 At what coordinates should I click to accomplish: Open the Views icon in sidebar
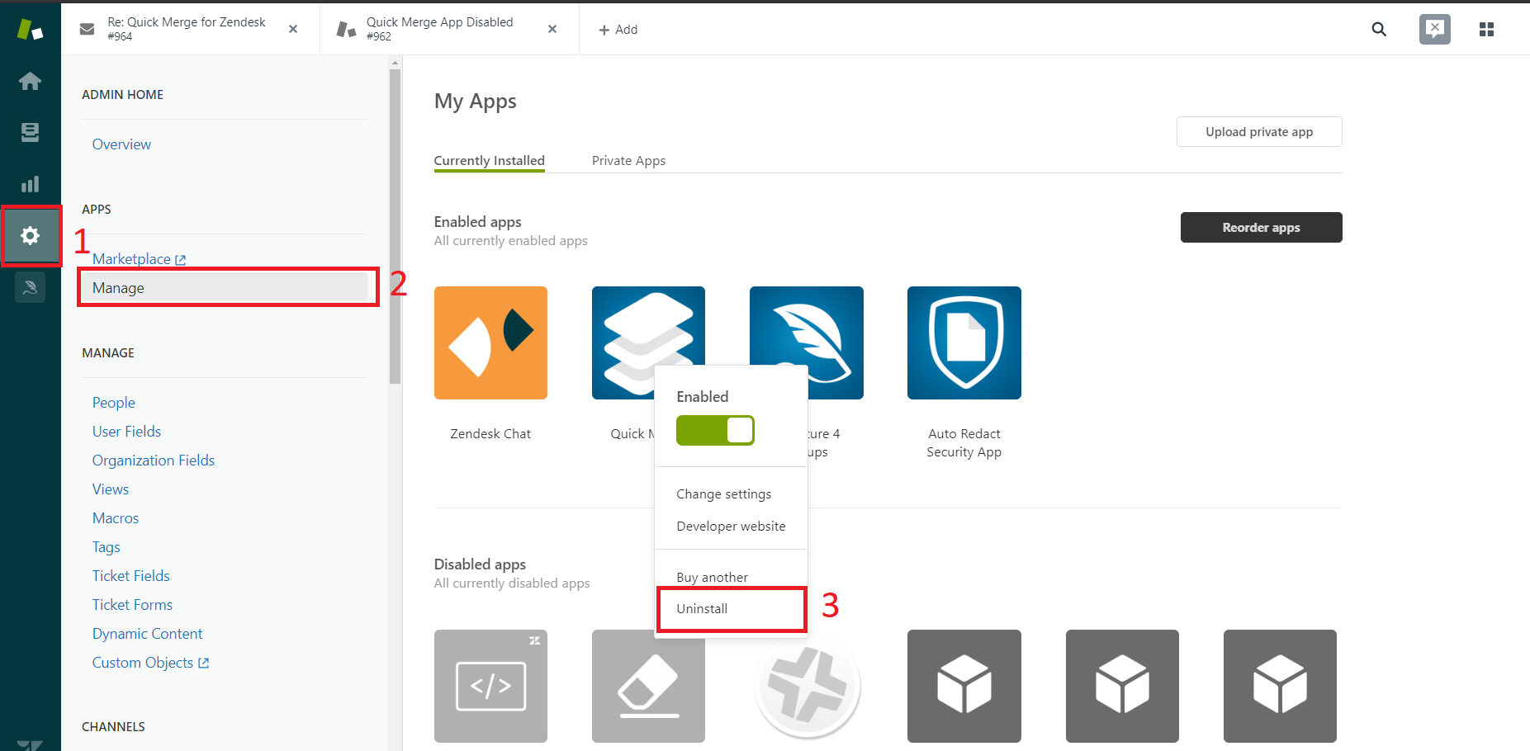[31, 132]
